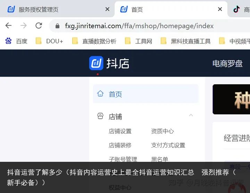Open the 工具网 bookmark folder

click(x=139, y=41)
